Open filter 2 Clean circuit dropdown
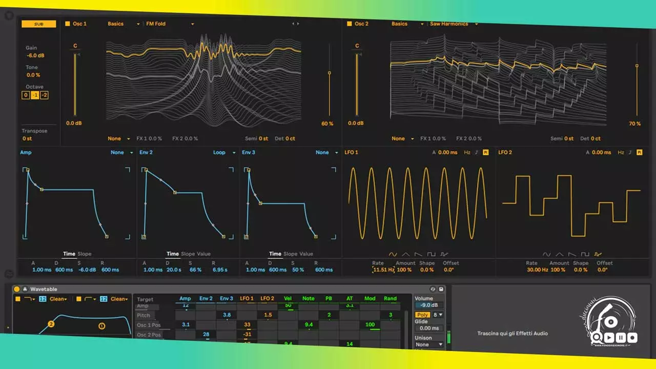This screenshot has width=656, height=369. pyautogui.click(x=119, y=299)
